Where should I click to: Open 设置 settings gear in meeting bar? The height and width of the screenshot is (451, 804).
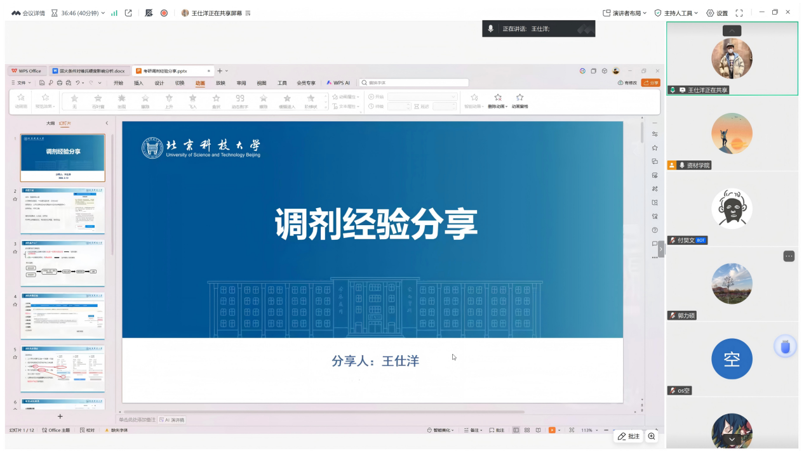pyautogui.click(x=717, y=13)
